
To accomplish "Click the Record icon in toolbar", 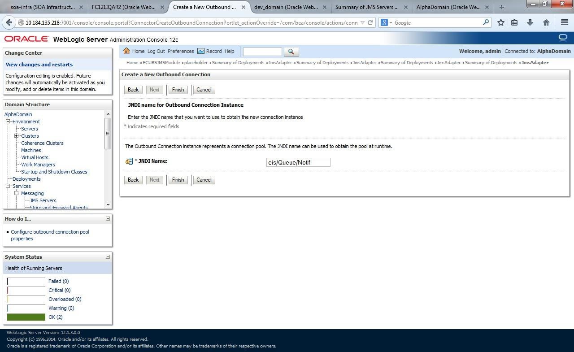I will [x=201, y=51].
